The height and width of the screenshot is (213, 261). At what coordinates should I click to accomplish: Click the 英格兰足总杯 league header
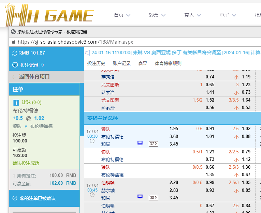pyautogui.click(x=172, y=118)
